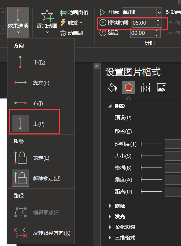Open the Fill & Line paint bucket tab

pyautogui.click(x=112, y=88)
